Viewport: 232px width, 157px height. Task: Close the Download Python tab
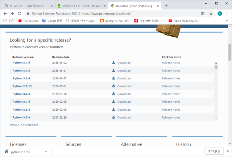[x=158, y=6]
